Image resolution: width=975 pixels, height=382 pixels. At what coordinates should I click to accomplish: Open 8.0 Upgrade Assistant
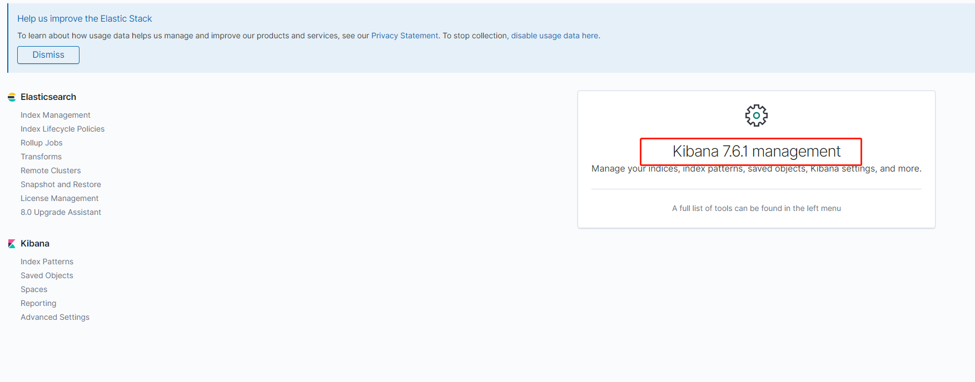pos(61,212)
